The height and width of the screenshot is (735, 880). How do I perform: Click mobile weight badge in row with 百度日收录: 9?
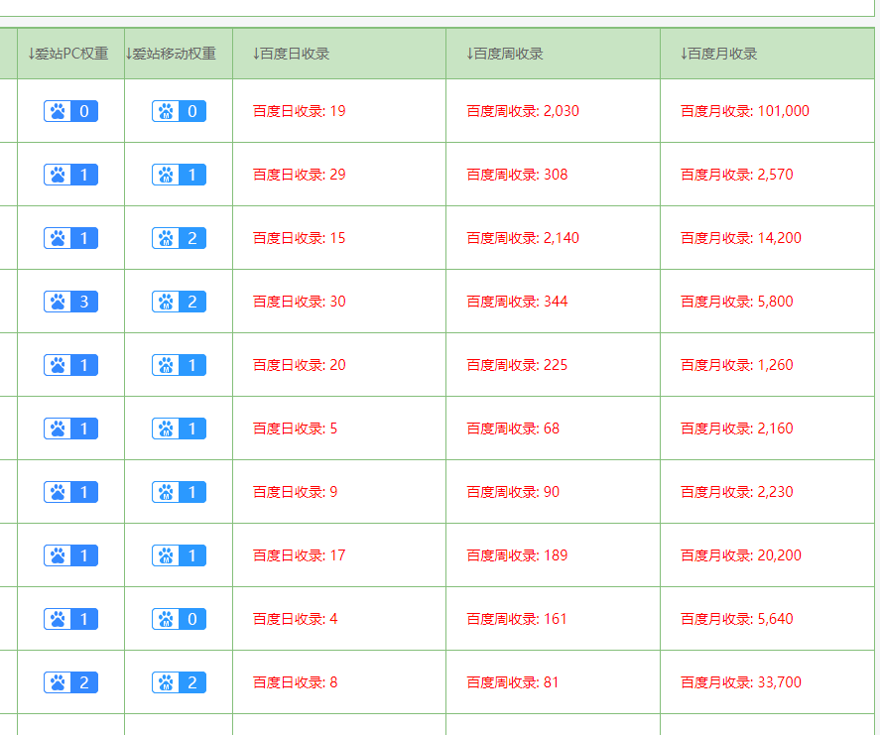(179, 492)
